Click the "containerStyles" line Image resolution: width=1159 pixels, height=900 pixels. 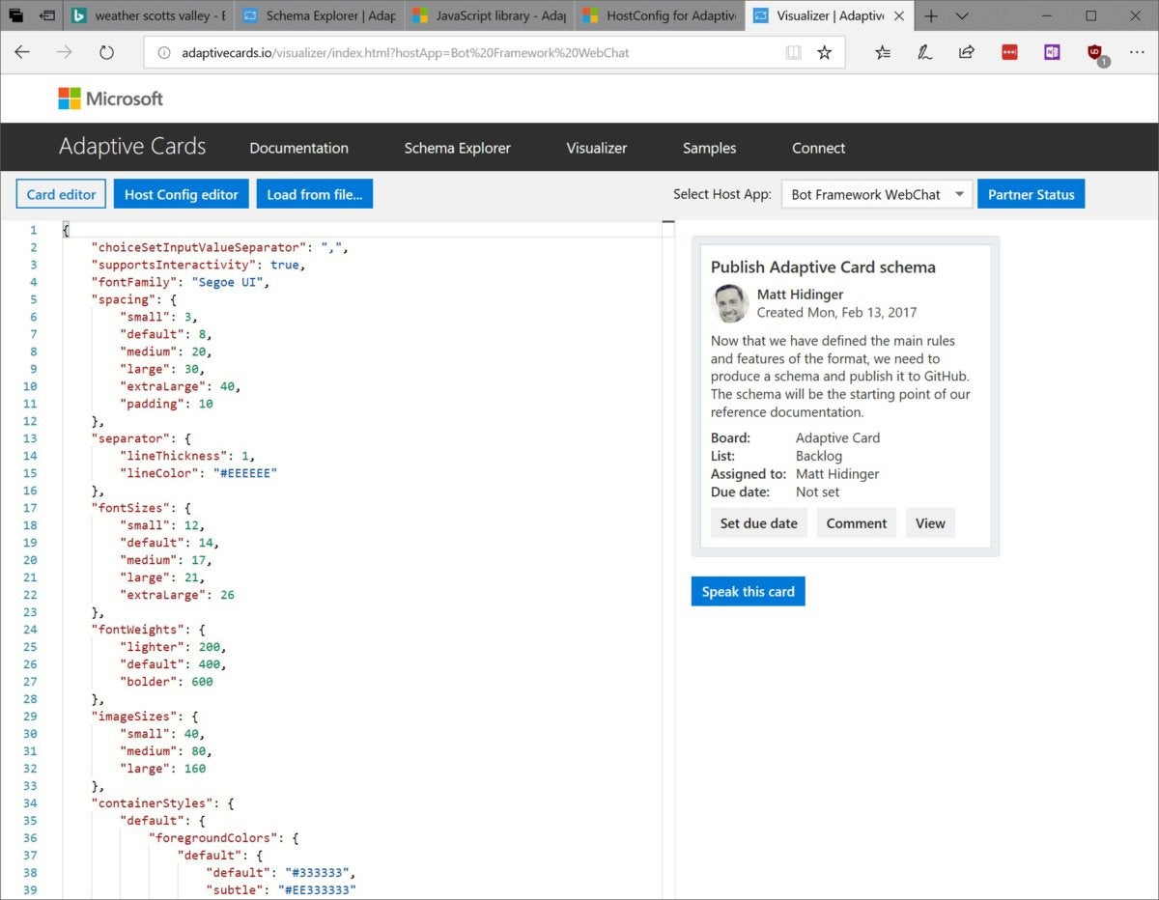click(x=162, y=803)
